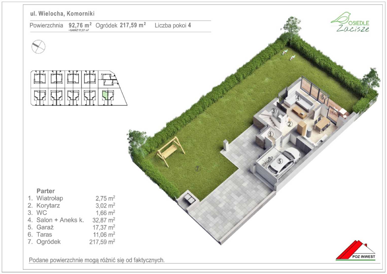Screen dimensions: 387x274
Task: Select marker 7 on the garden lawn
Action: coord(197,168)
